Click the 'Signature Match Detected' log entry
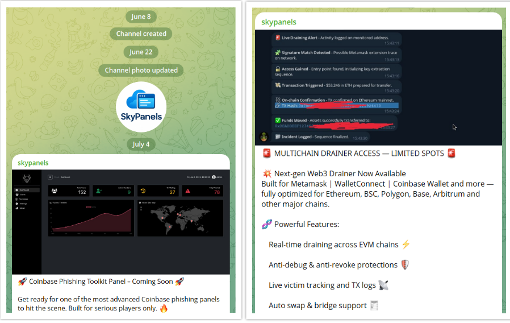Image resolution: width=510 pixels, height=323 pixels. pos(337,55)
